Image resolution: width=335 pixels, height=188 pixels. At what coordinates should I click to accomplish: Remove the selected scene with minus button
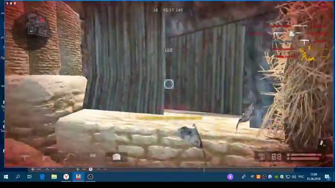tap(39, 169)
